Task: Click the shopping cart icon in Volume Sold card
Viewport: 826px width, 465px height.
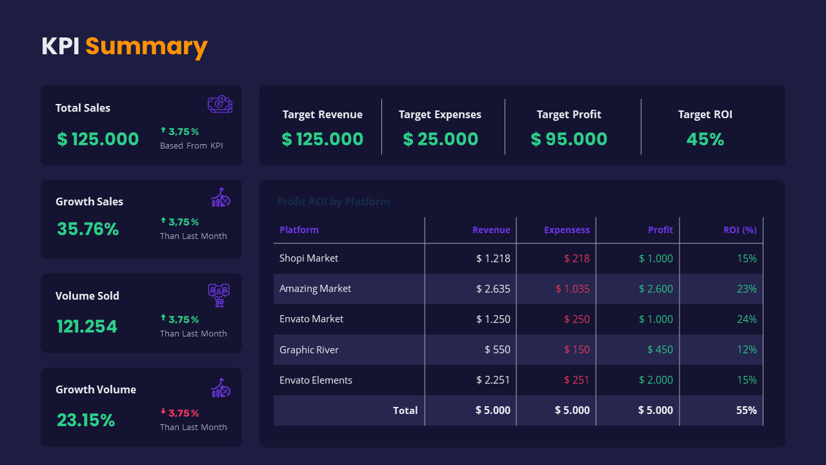Action: tap(219, 295)
